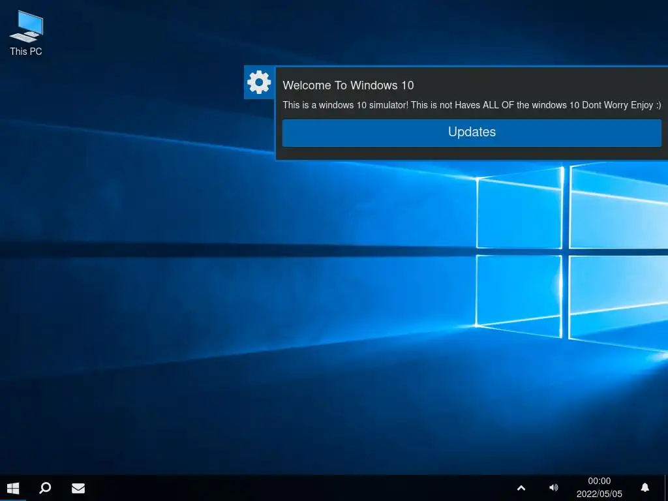Expand hidden system tray icons chevron
The image size is (668, 501).
(x=521, y=488)
